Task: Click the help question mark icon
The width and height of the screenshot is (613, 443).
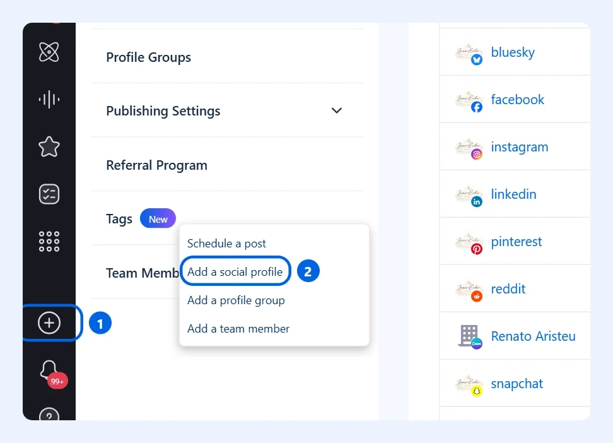Action: tap(49, 414)
